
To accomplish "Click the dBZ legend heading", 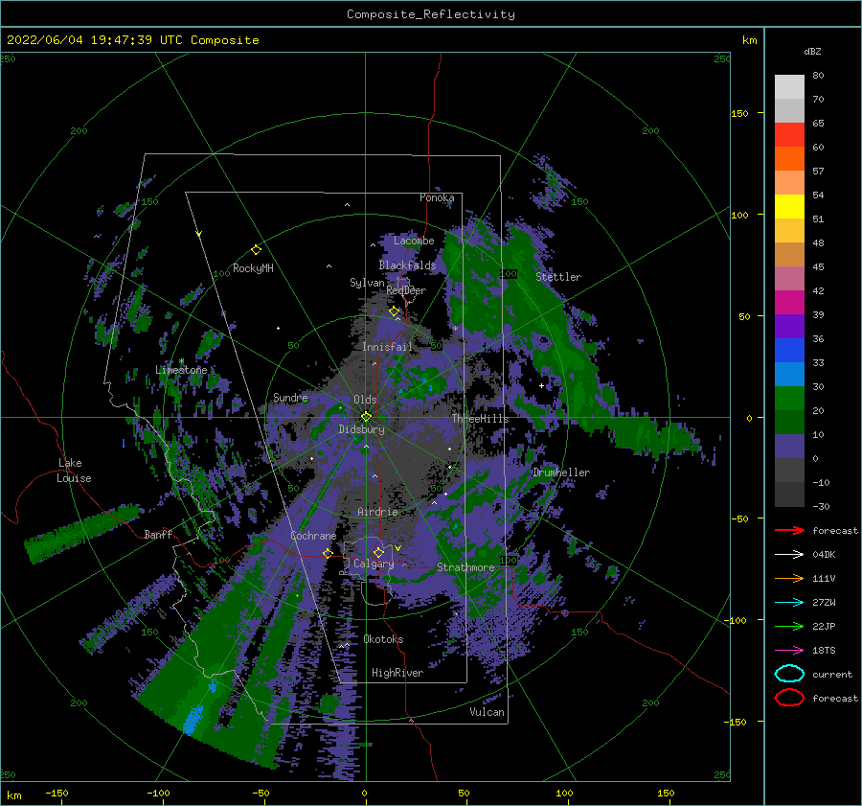I will [812, 51].
